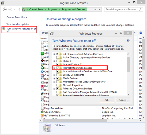Uncheck Internet Explorer 11
The image size is (147, 135).
[58, 64]
